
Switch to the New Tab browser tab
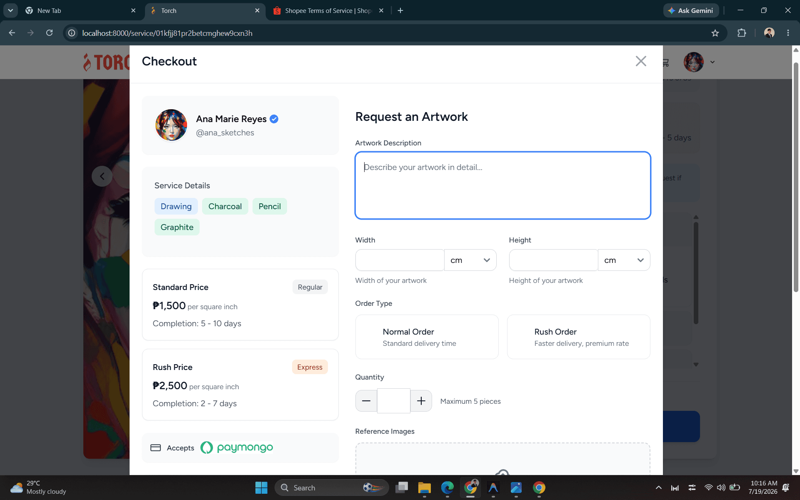[x=79, y=10]
